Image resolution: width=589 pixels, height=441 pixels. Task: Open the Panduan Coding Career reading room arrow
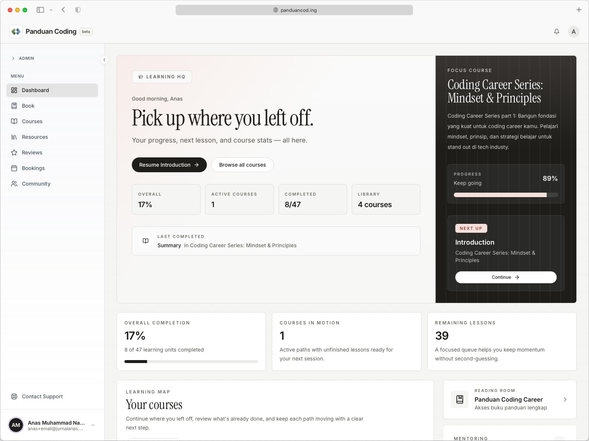pos(565,399)
